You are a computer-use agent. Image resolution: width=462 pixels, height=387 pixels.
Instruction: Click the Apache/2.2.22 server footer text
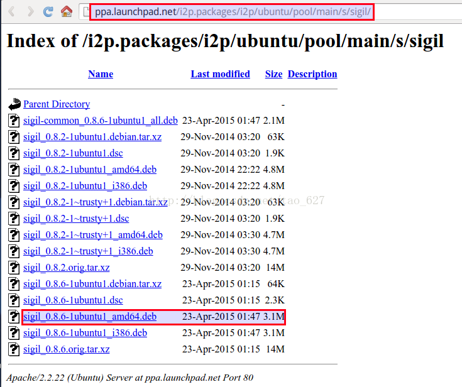pyautogui.click(x=130, y=378)
